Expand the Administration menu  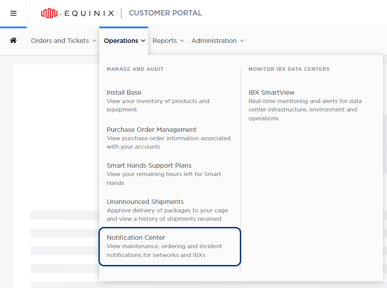218,41
